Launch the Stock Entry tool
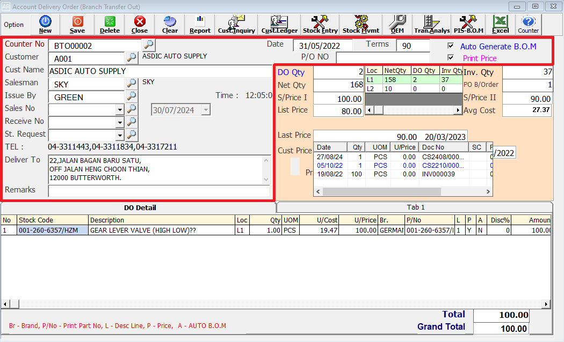The height and width of the screenshot is (342, 564). pos(320,25)
